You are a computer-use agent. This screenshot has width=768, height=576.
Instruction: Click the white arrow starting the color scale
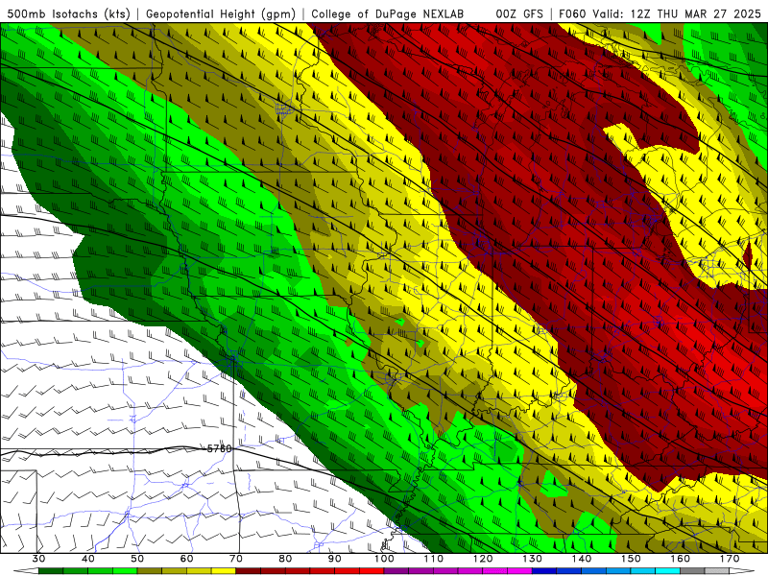coord(26,571)
